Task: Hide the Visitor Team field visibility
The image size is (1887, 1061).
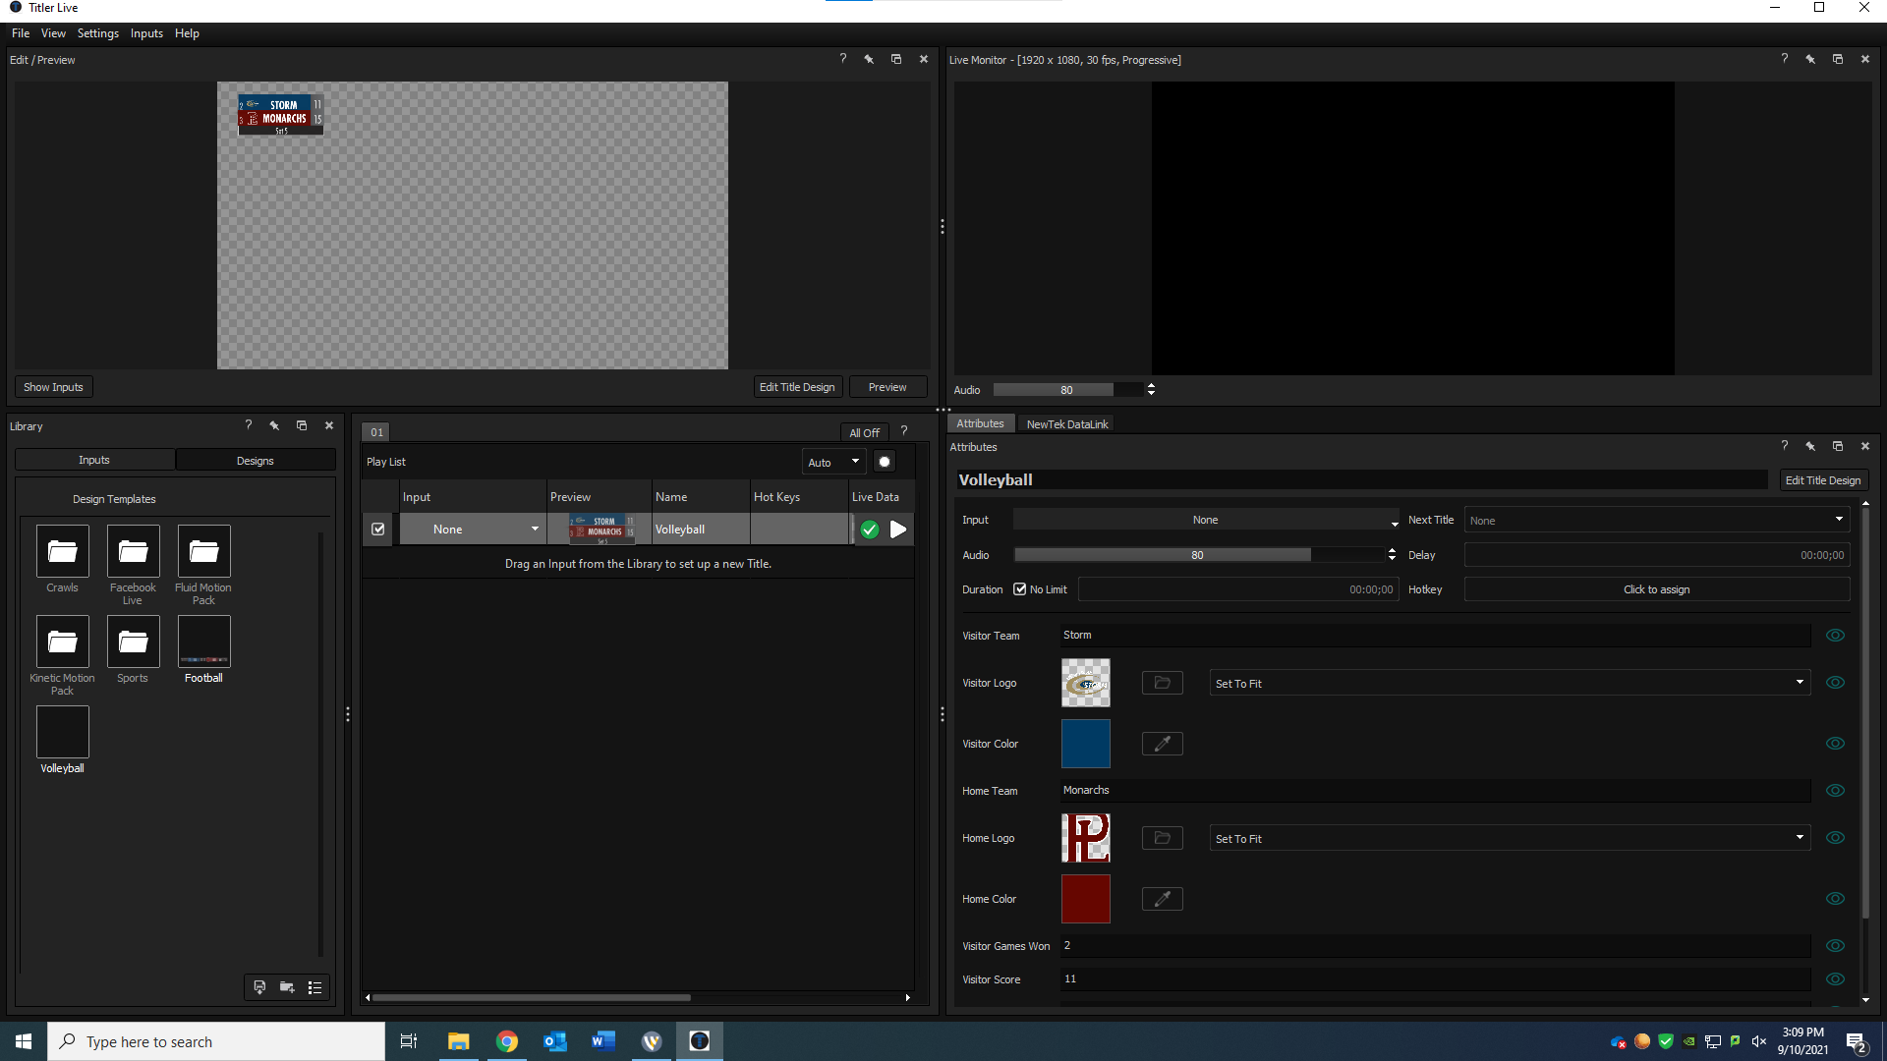Action: tap(1835, 636)
